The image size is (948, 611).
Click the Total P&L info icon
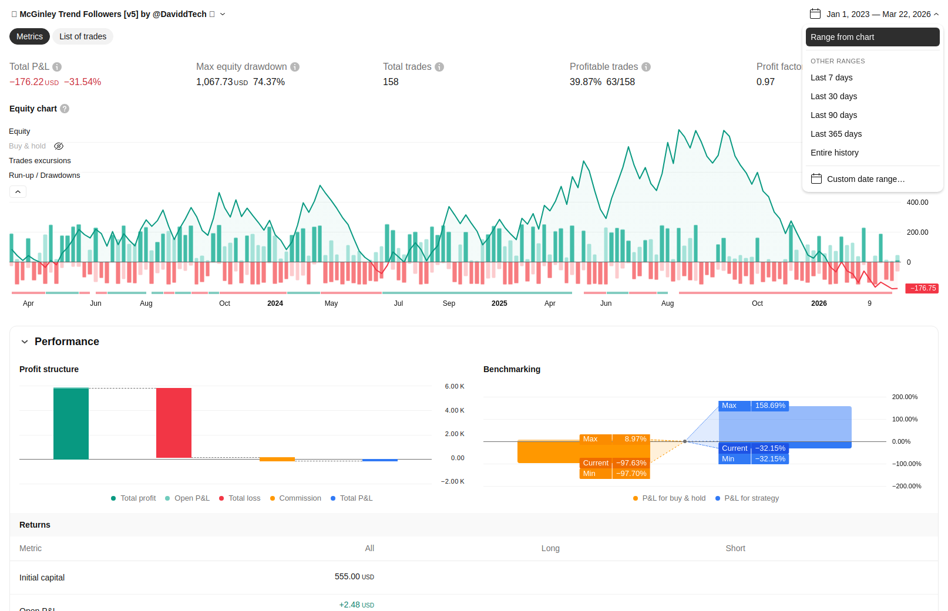click(57, 67)
